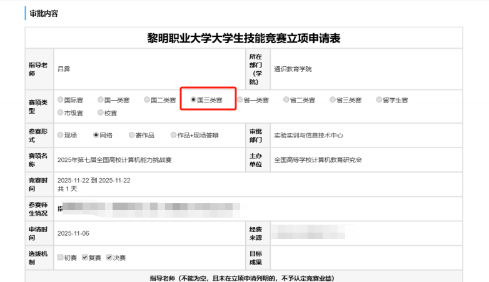The width and height of the screenshot is (489, 282).
Task: Check the 初赛 checkbox
Action: click(61, 258)
